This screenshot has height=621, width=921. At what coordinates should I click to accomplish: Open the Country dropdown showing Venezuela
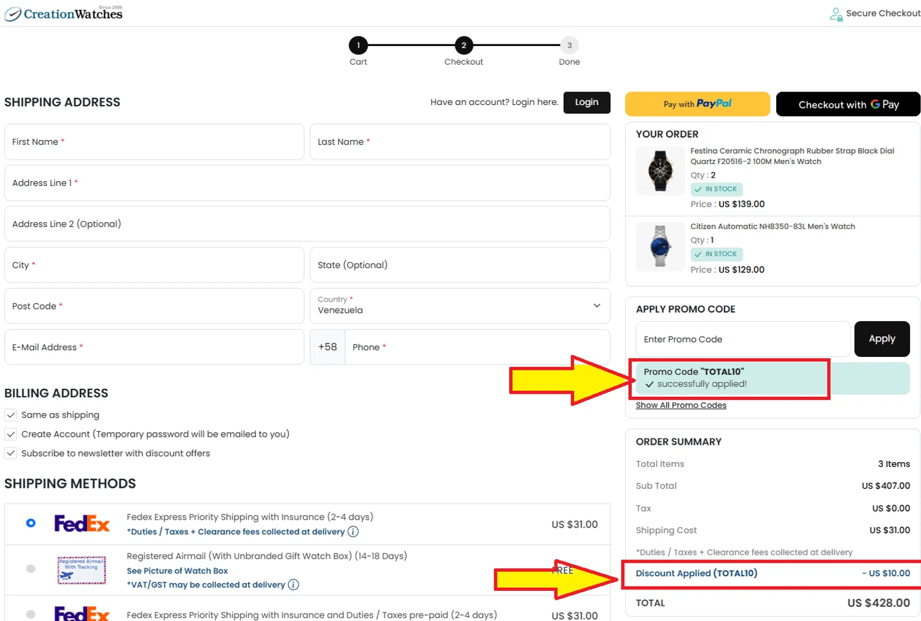coord(460,306)
